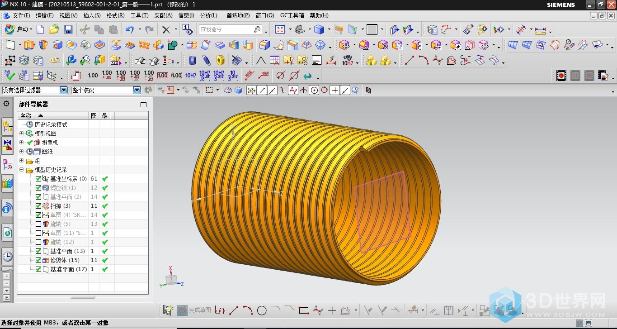Image resolution: width=617 pixels, height=329 pixels.
Task: Click into the 查找命令 search field
Action: (231, 30)
